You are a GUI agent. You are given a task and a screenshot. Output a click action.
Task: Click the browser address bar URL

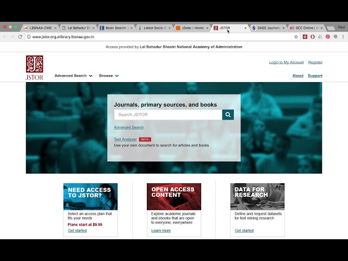click(63, 37)
